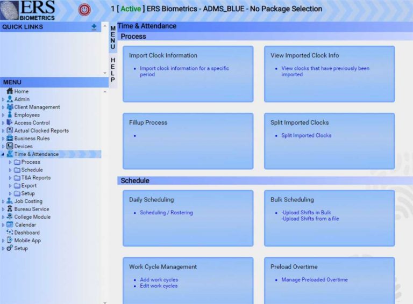Screen dimensions: 413x304
Task: Click the red power logout icon
Action: coord(84,10)
